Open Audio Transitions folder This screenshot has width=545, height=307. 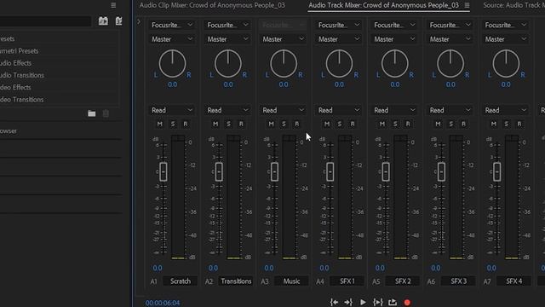click(22, 75)
